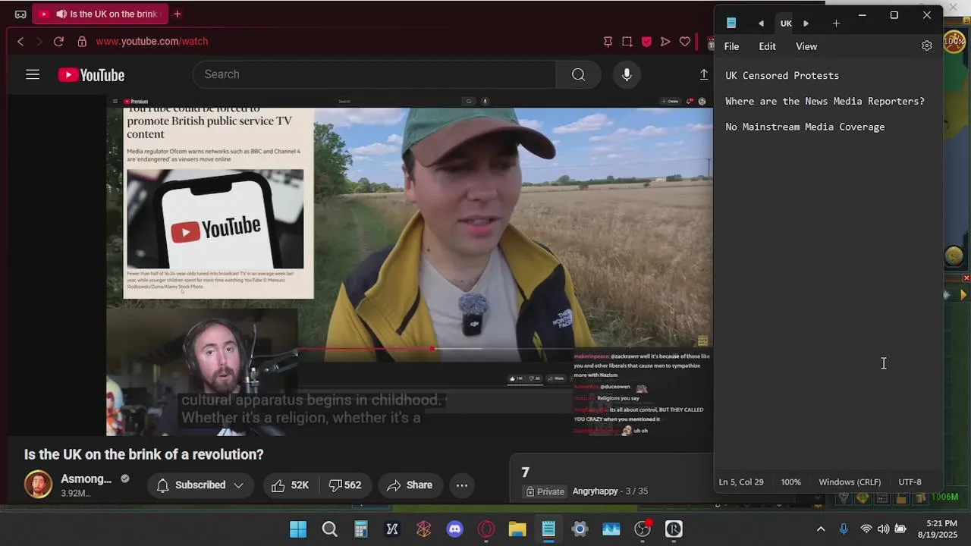The height and width of the screenshot is (546, 971).
Task: Open new browser tab with plus
Action: [177, 14]
